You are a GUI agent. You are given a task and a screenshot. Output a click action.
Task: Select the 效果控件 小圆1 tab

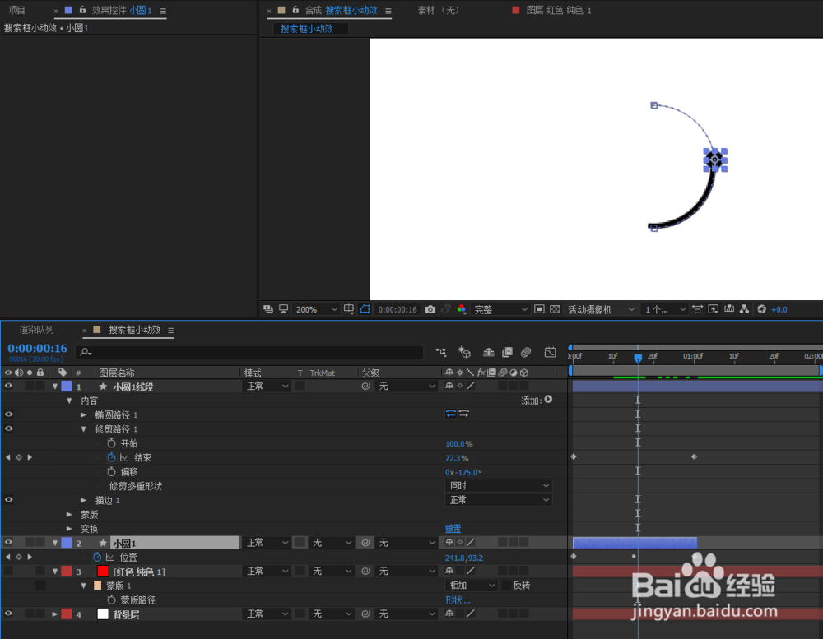pyautogui.click(x=122, y=10)
